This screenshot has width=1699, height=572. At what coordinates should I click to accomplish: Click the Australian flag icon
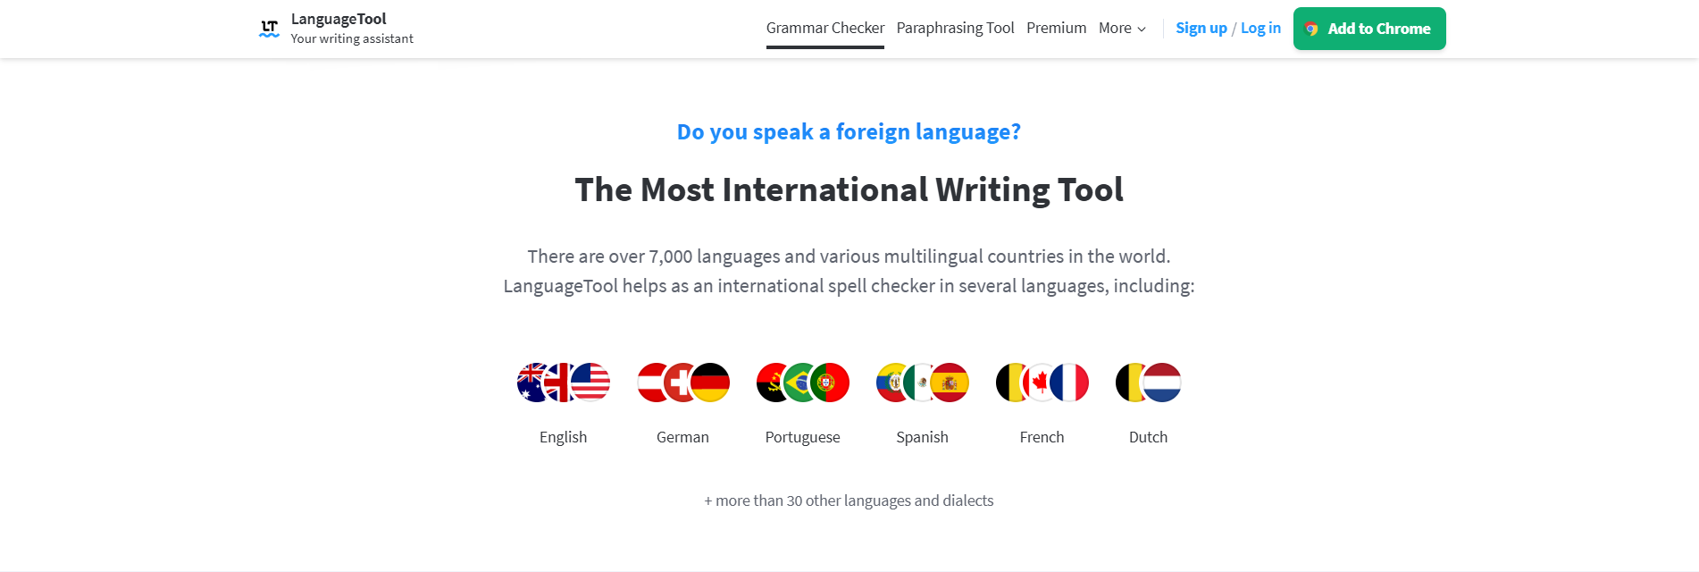click(531, 383)
